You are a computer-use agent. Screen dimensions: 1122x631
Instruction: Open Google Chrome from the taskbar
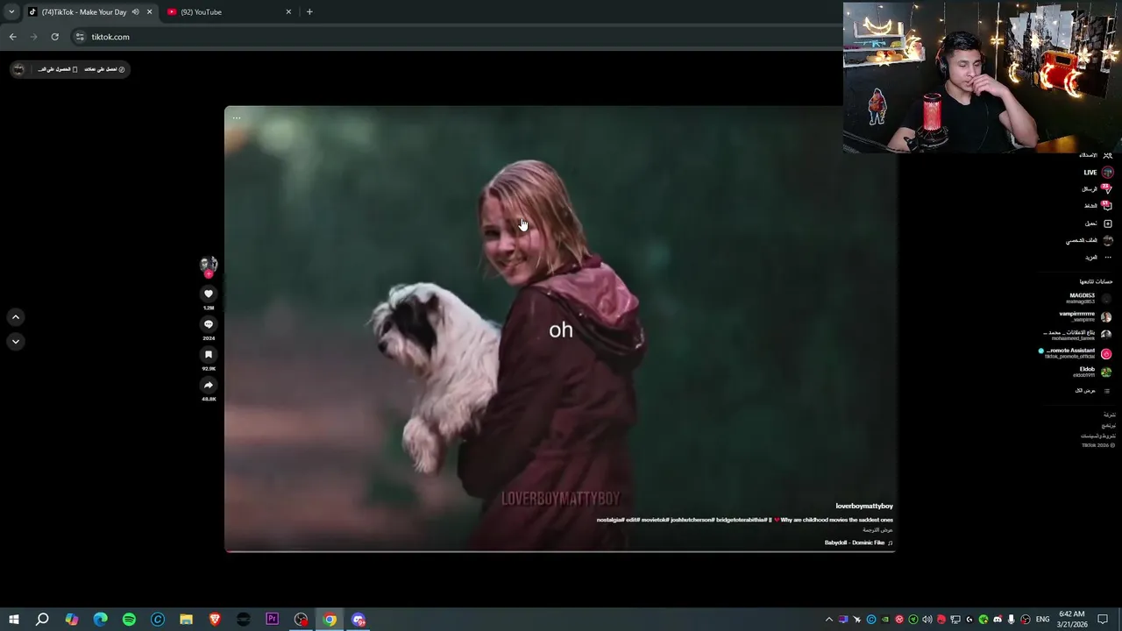[x=330, y=620]
